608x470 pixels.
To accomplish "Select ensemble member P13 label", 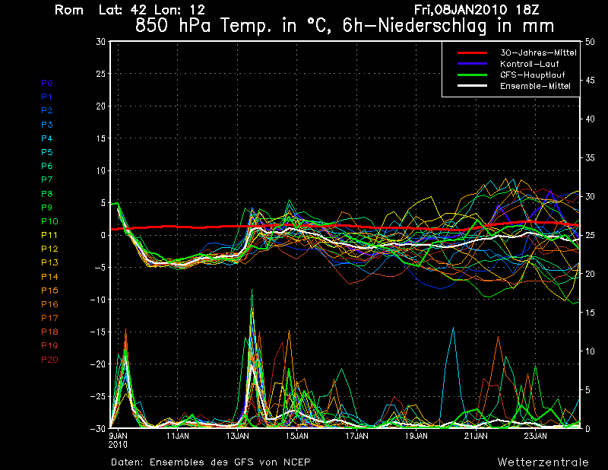I will [x=49, y=262].
